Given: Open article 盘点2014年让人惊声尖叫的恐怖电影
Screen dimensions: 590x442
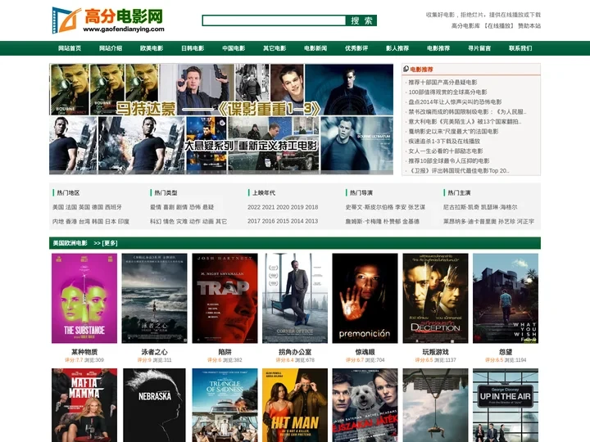Looking at the screenshot, I should 456,101.
